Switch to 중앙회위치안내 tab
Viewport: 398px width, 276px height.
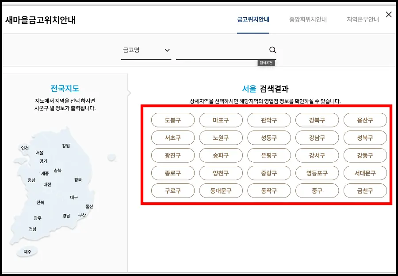[x=308, y=19]
